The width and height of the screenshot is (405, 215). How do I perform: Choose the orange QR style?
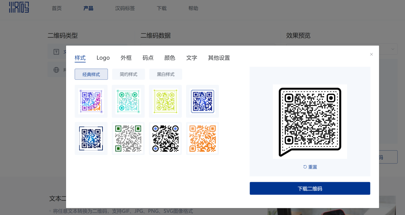pos(202,138)
